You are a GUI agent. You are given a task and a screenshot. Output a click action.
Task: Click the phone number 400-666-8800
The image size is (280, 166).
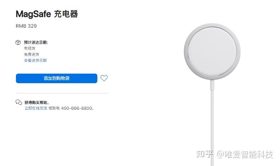(76, 108)
